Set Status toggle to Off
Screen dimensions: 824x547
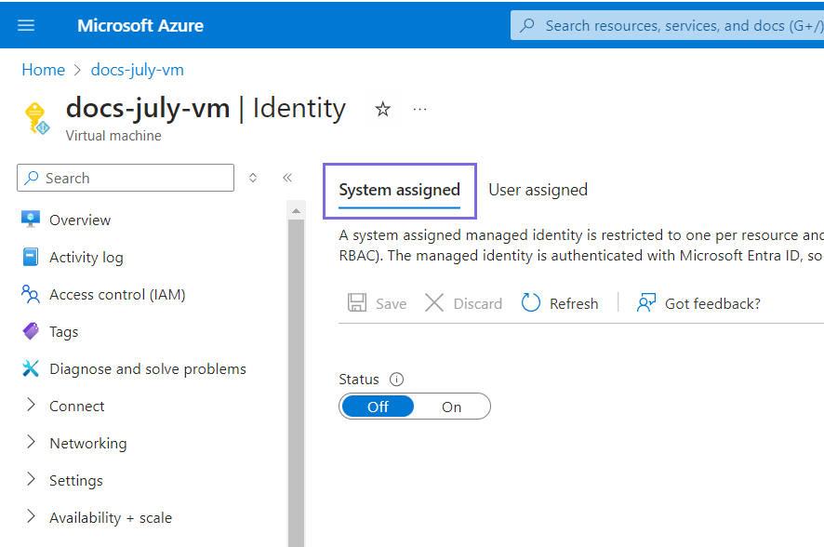pos(378,407)
